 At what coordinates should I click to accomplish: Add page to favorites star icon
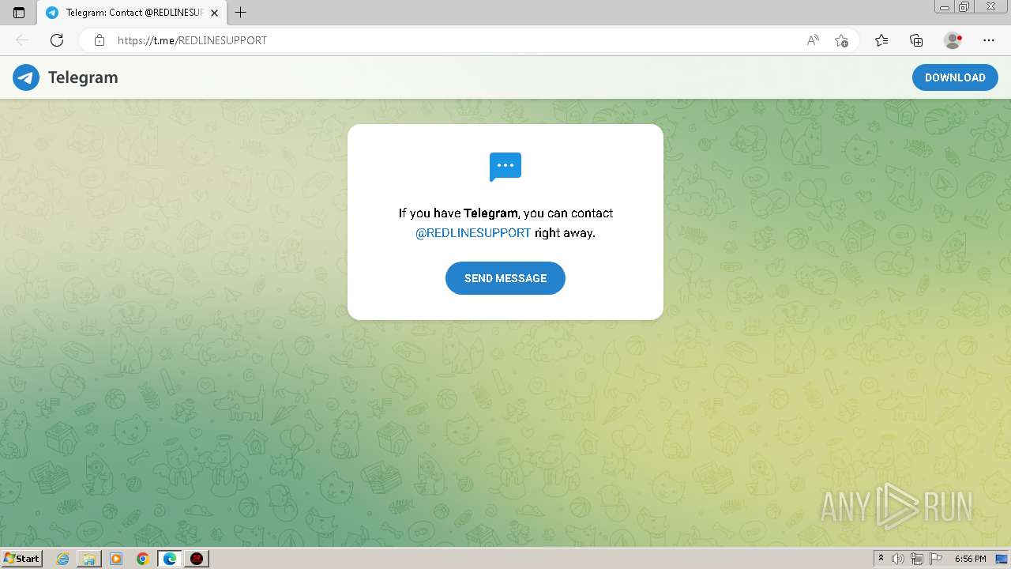841,40
